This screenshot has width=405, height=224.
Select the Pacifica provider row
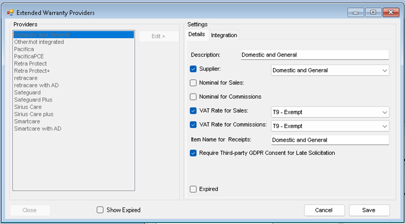point(74,49)
